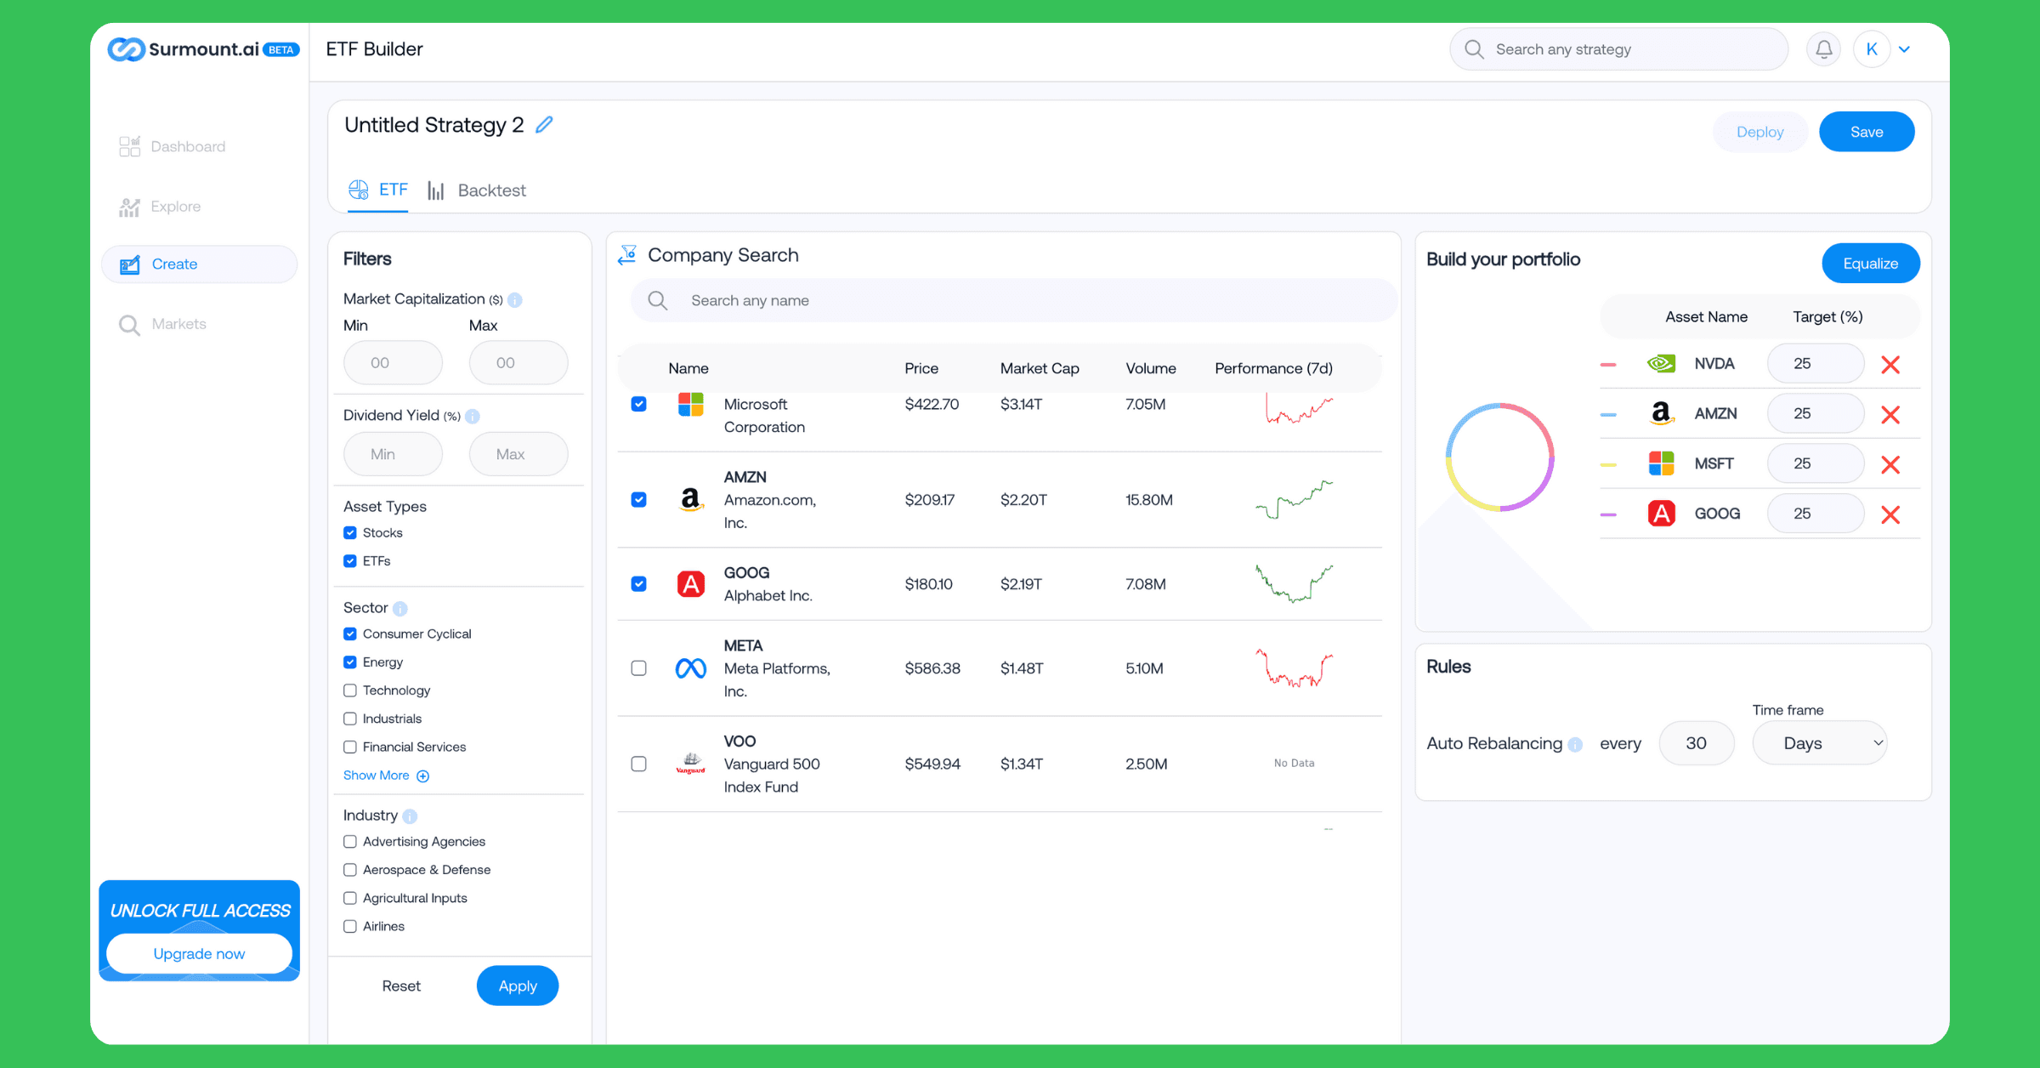Image resolution: width=2040 pixels, height=1068 pixels.
Task: Open the Time frame Days dropdown
Action: point(1821,744)
